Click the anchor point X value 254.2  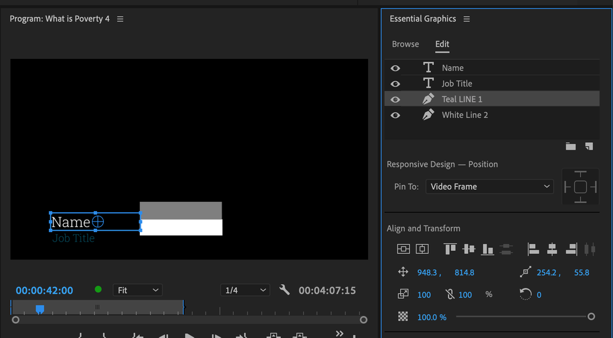(546, 272)
